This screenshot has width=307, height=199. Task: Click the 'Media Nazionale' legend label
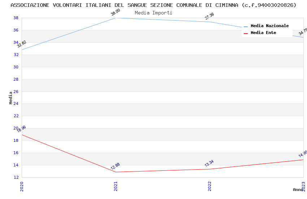(x=269, y=26)
